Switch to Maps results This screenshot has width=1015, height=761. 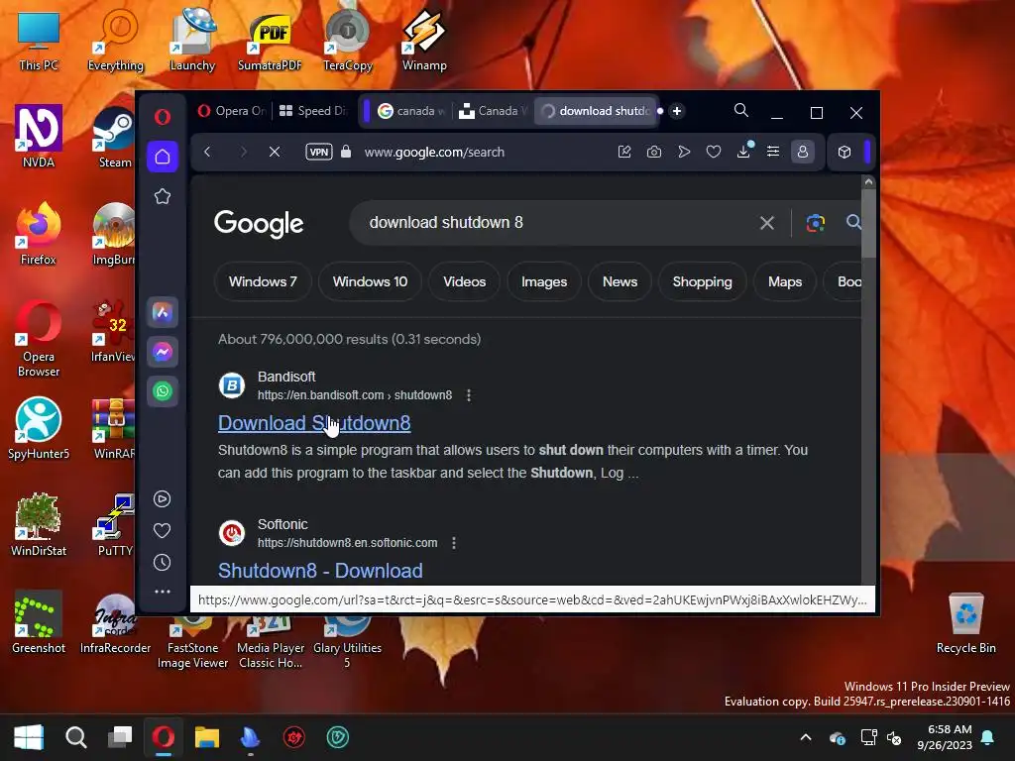click(x=785, y=281)
